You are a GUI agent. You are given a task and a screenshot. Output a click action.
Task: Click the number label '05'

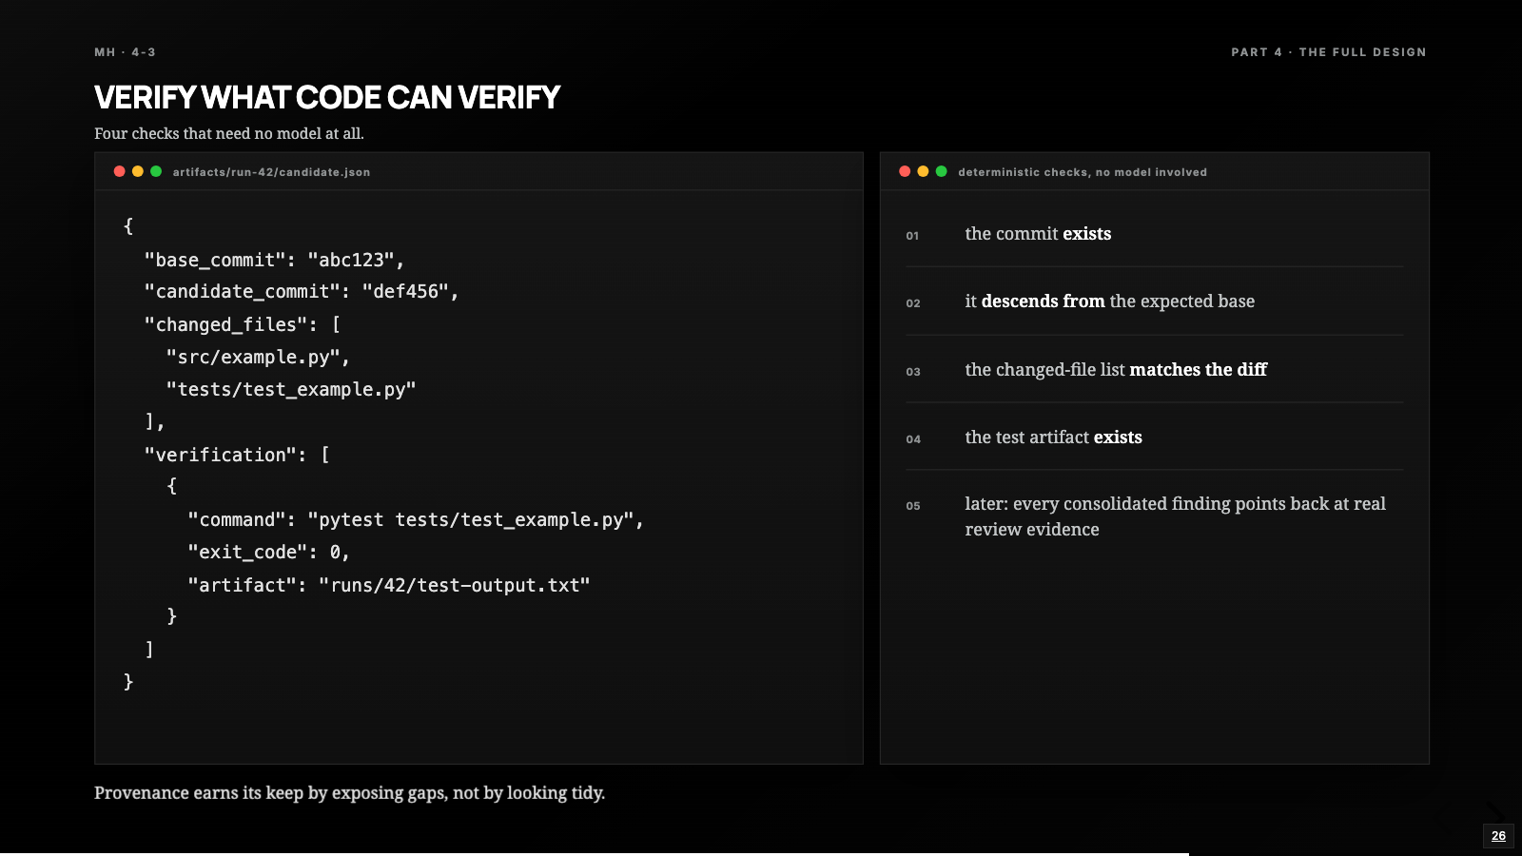913,506
